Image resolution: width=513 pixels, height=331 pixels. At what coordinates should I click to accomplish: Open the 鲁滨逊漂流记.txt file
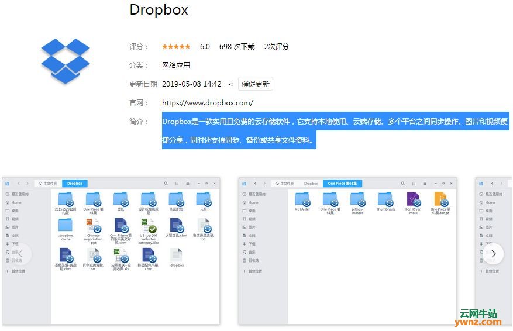coord(204,230)
